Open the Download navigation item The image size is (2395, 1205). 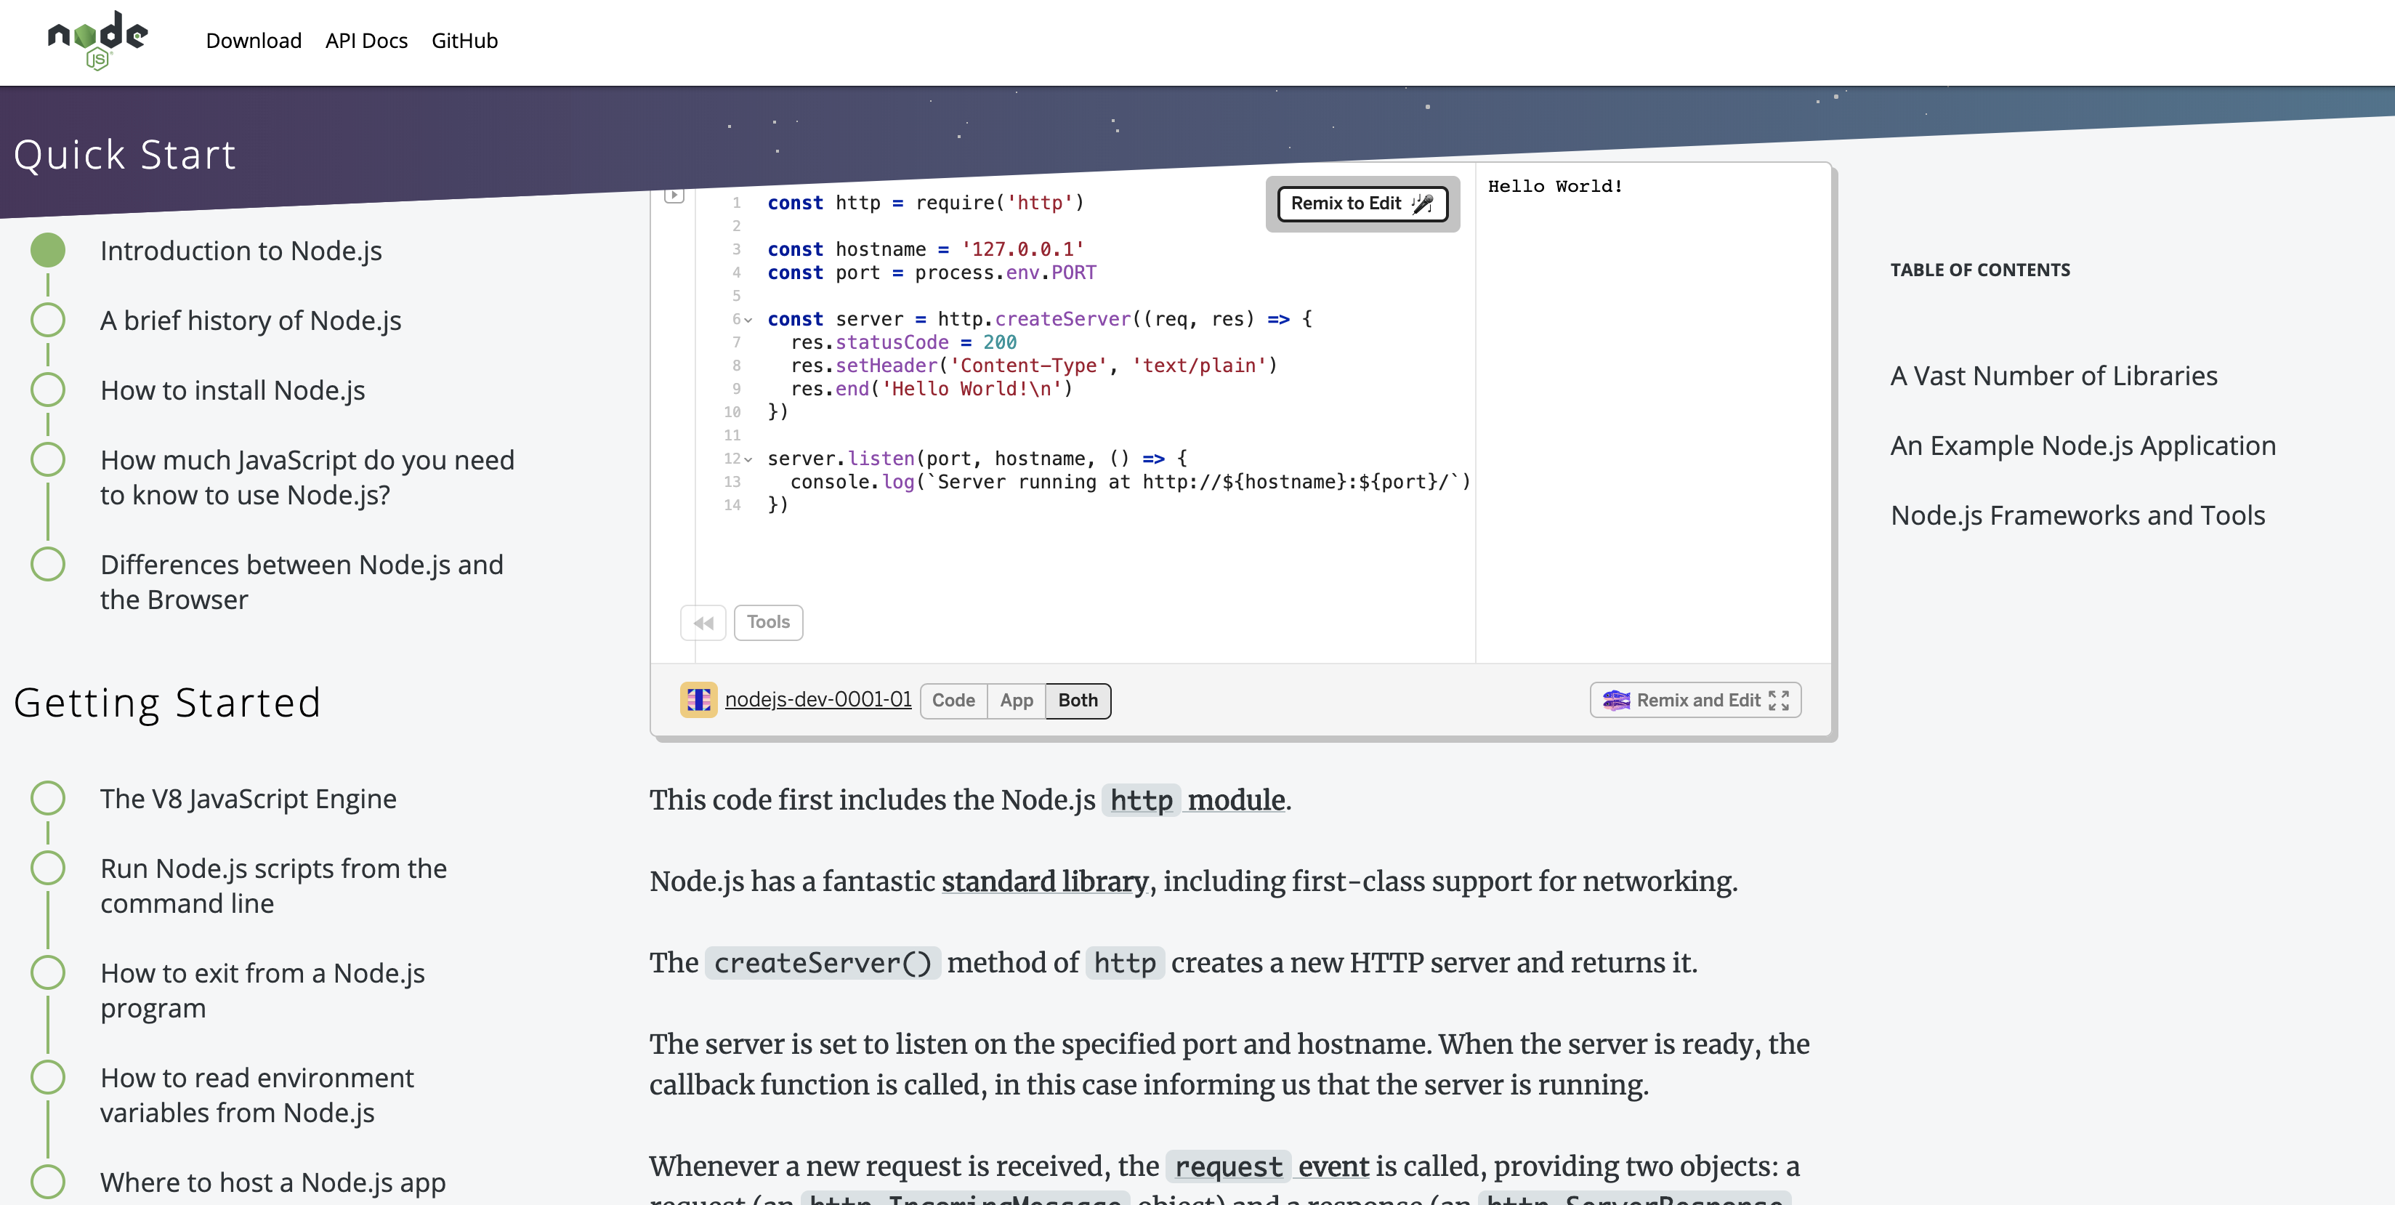click(254, 41)
